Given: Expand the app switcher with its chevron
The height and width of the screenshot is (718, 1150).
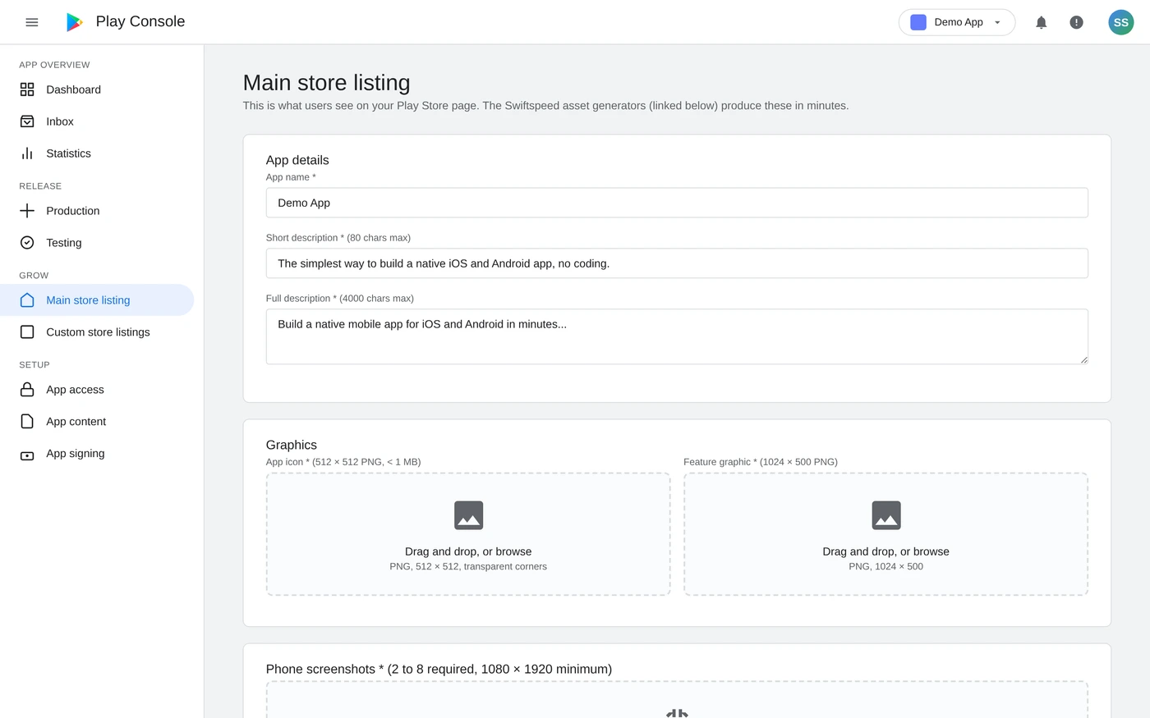Looking at the screenshot, I should (995, 23).
